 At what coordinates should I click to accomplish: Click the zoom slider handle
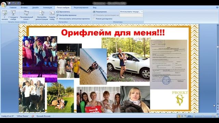(203, 116)
